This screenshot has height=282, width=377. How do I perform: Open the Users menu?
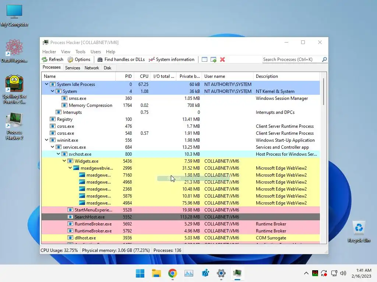96,51
